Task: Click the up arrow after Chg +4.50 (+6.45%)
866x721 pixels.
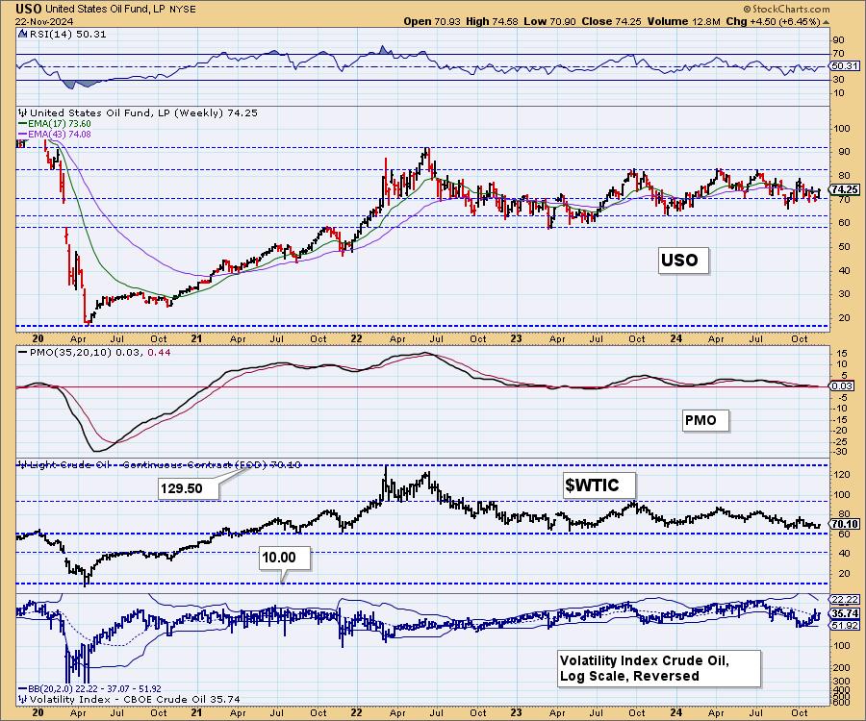Action: (827, 21)
